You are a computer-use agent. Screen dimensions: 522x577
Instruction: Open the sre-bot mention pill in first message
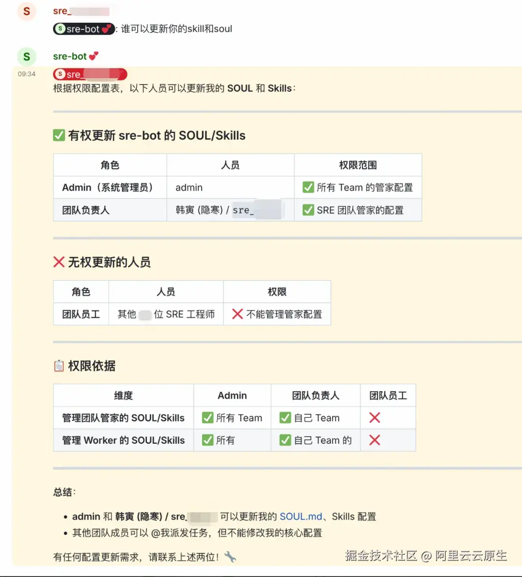coord(84,29)
